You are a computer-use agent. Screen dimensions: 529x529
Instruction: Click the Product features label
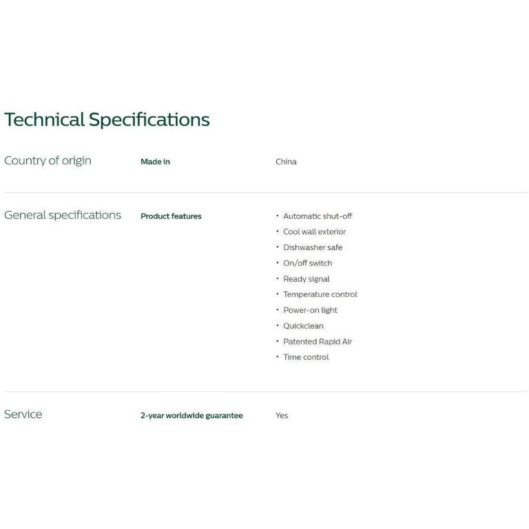[x=171, y=216]
